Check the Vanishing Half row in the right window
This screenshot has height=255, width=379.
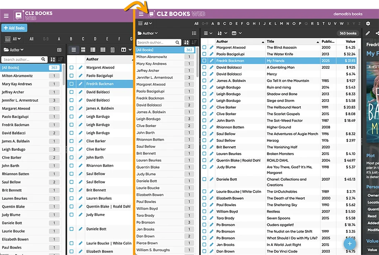[204, 147]
